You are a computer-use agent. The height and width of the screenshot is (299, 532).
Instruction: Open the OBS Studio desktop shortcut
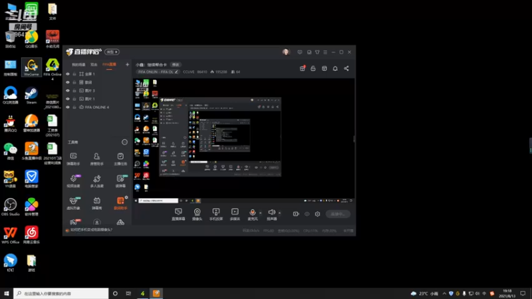[11, 207]
